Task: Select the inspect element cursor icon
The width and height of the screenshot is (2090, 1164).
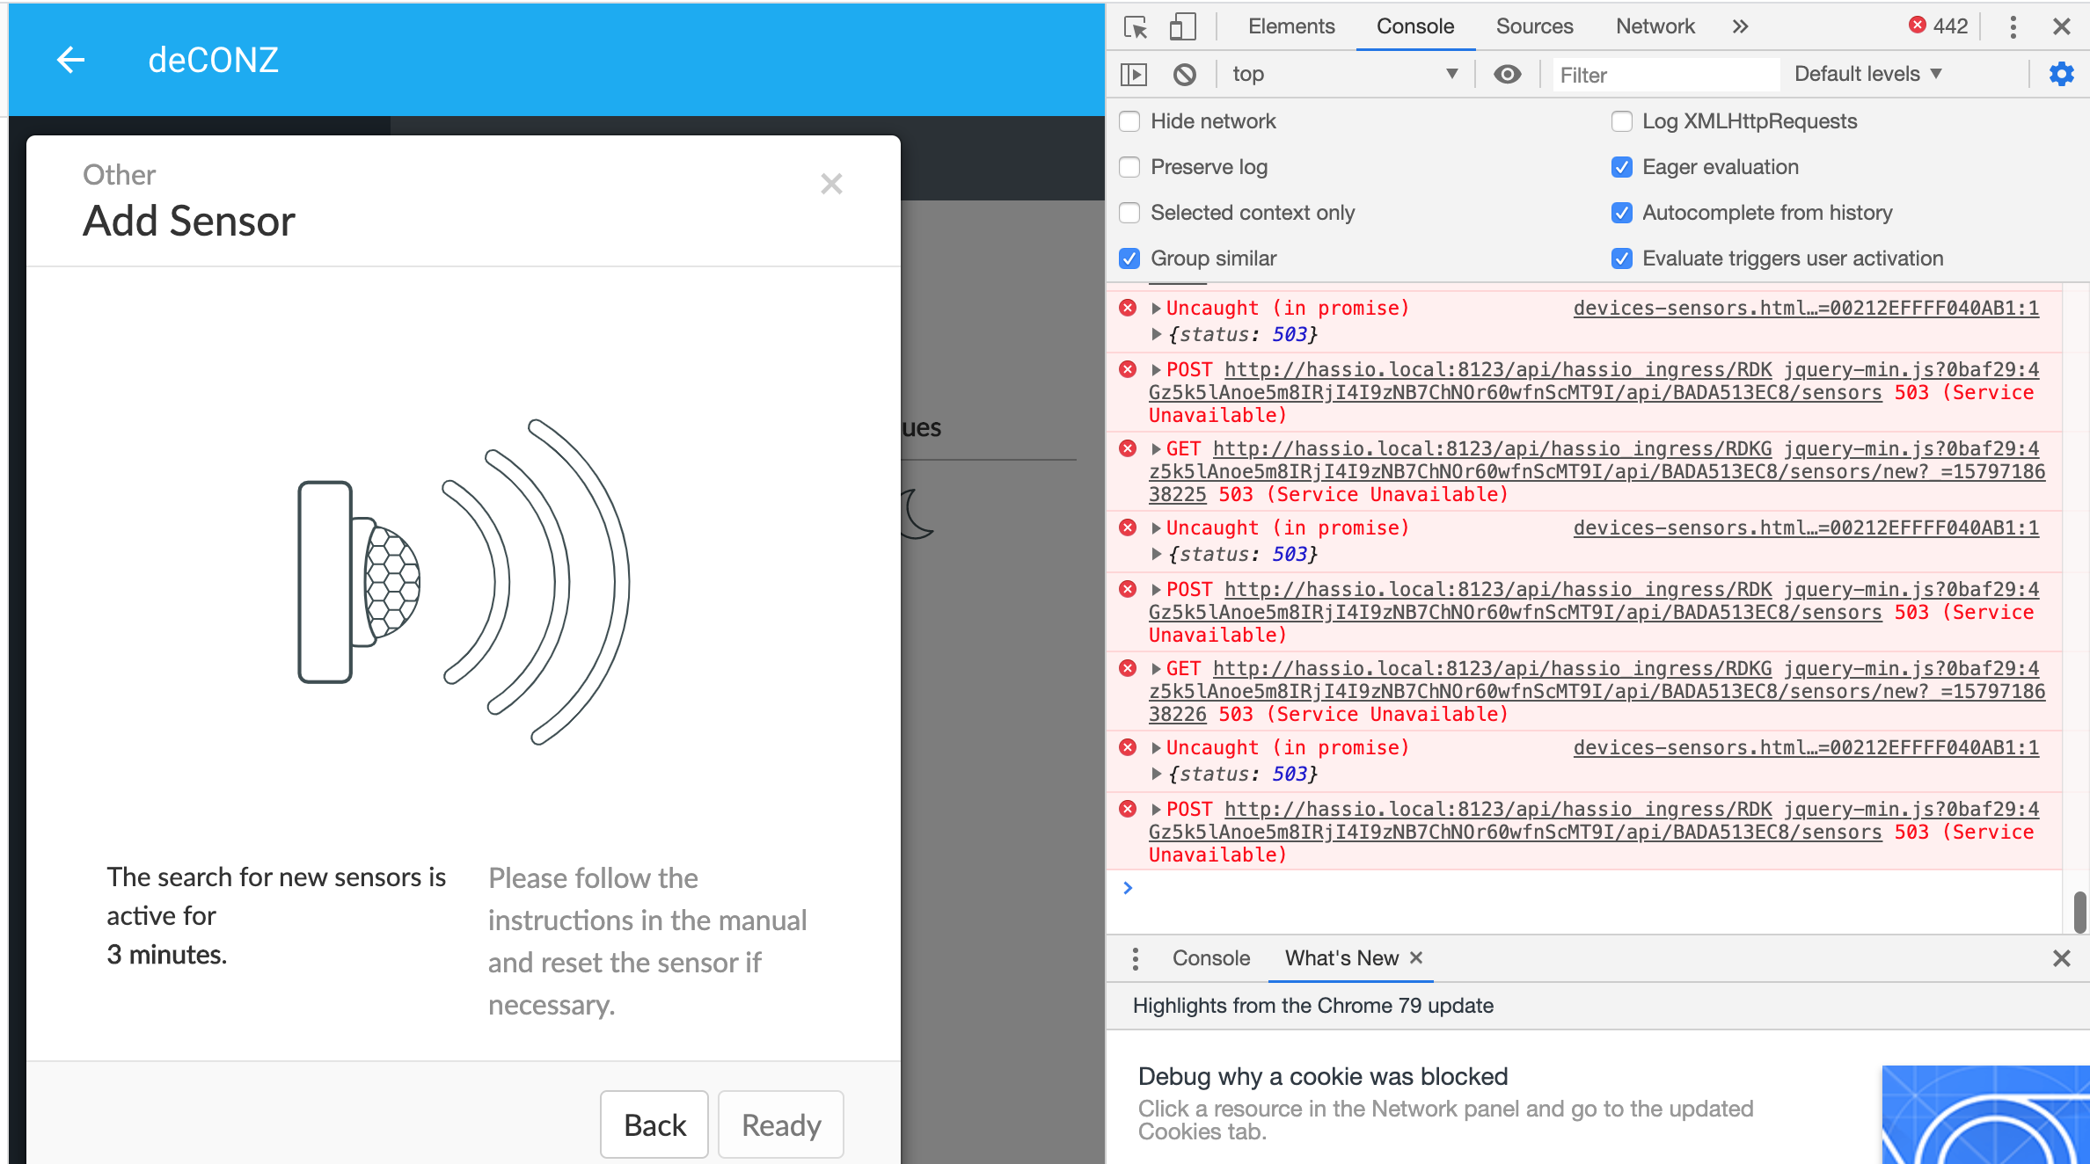Action: 1136,26
